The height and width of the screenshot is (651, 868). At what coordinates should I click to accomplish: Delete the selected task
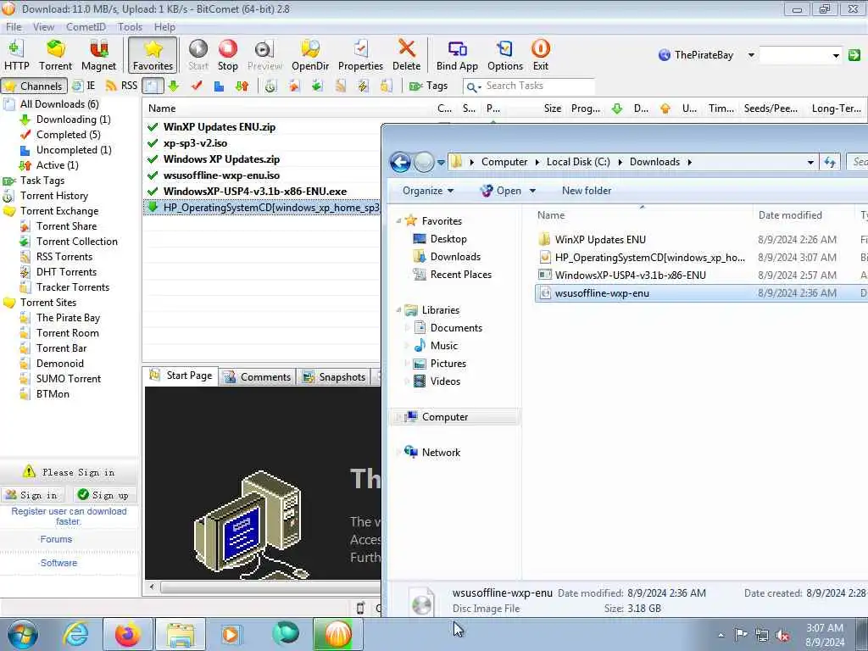(406, 55)
